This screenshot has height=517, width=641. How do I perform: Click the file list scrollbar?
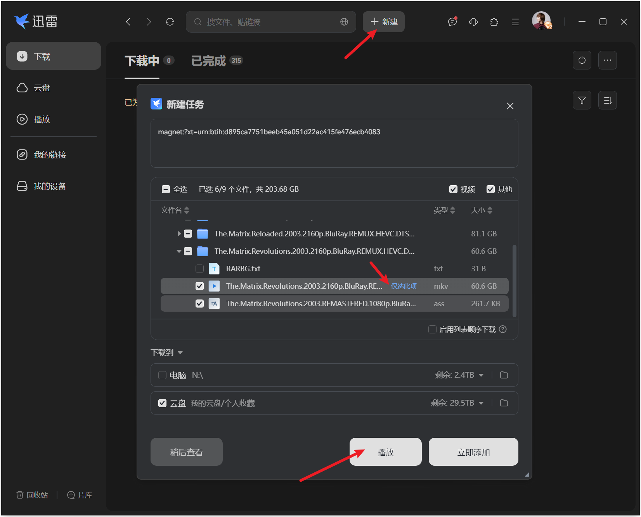515,281
